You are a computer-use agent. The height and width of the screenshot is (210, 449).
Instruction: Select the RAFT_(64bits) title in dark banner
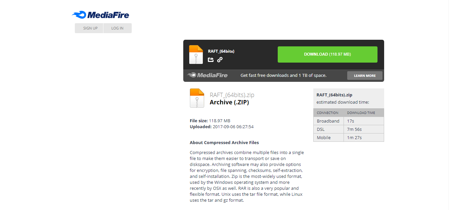[x=221, y=51]
